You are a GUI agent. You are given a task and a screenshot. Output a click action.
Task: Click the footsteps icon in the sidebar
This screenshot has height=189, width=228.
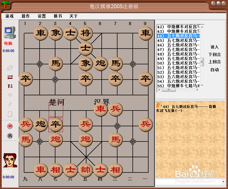[x=10, y=95]
